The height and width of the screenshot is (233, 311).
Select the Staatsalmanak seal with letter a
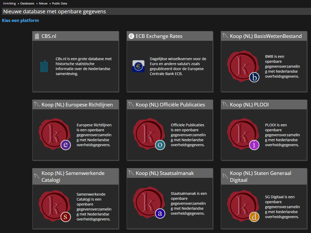click(149, 203)
